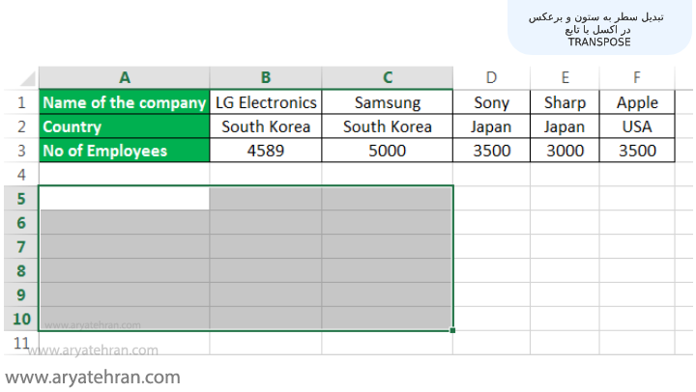Click the 'Name of the company' cell
This screenshot has height=392, width=696.
(124, 102)
